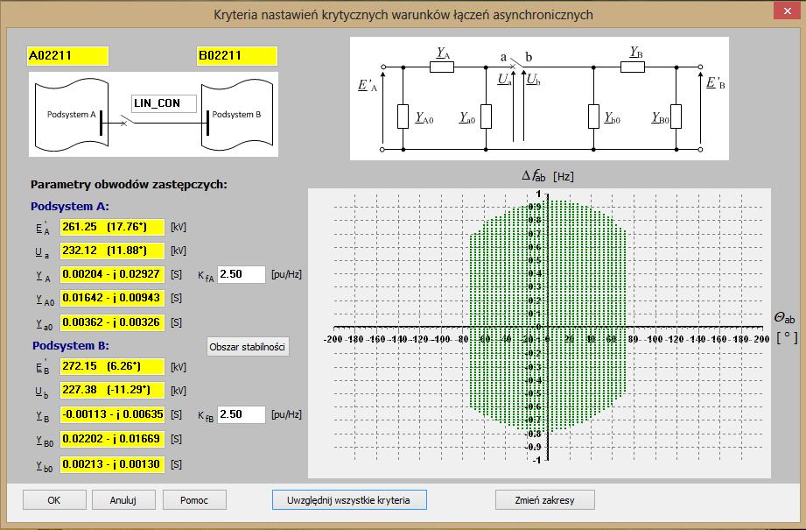Image resolution: width=806 pixels, height=530 pixels.
Task: Select Yb0 value 0.00213 - j 0.00130
Action: click(112, 464)
